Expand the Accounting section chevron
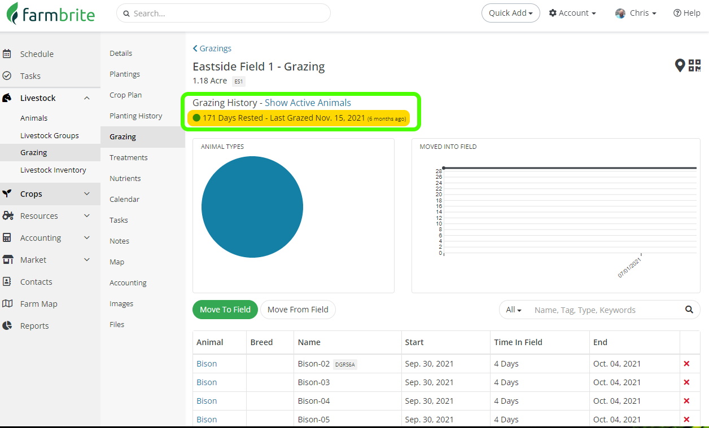The width and height of the screenshot is (709, 428). coord(87,237)
